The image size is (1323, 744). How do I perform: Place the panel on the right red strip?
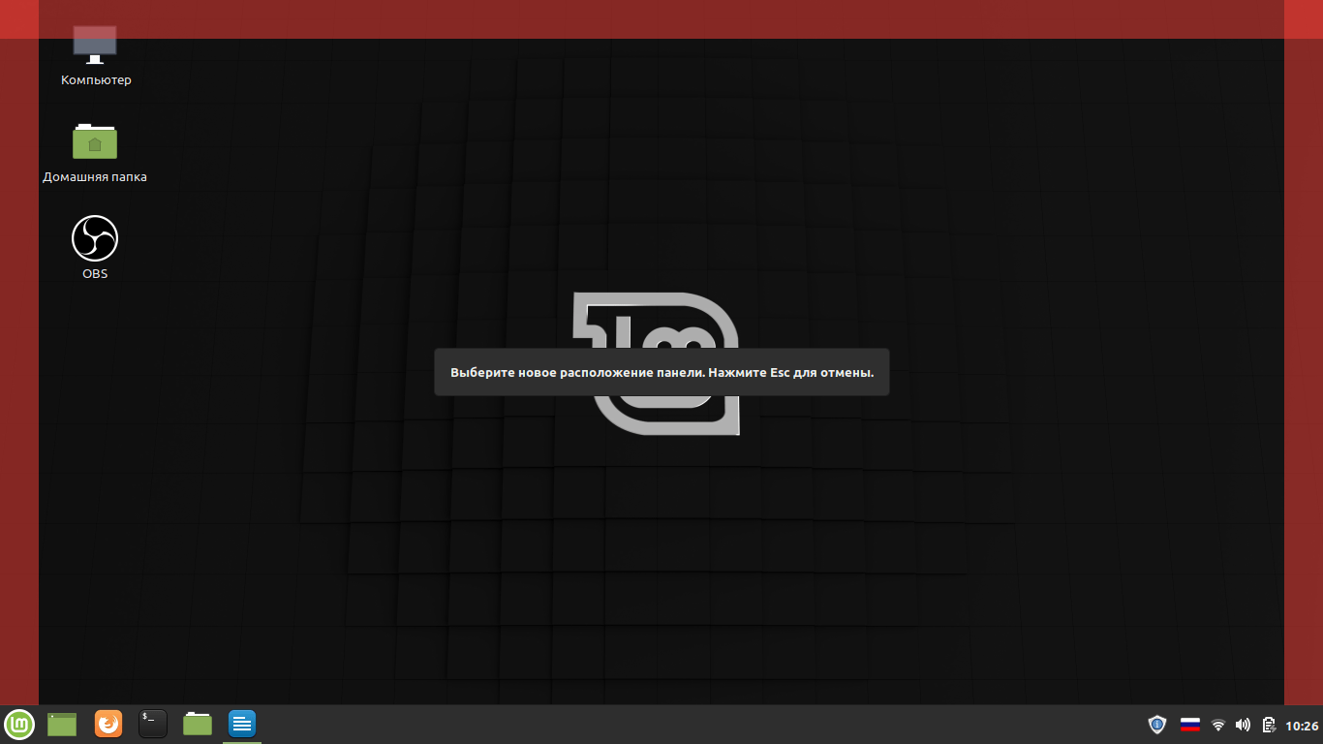point(1304,372)
